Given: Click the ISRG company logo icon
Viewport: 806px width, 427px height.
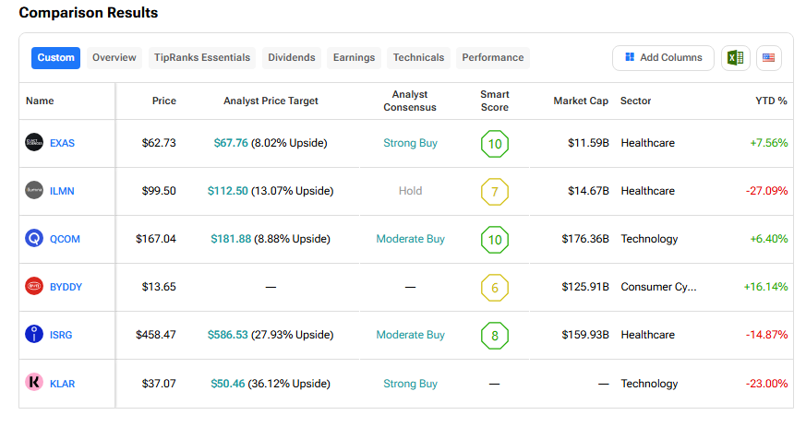Looking at the screenshot, I should (x=34, y=335).
